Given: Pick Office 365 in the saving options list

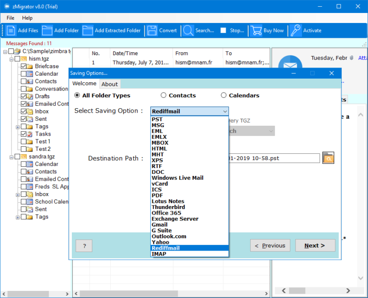Looking at the screenshot, I should (190, 213).
